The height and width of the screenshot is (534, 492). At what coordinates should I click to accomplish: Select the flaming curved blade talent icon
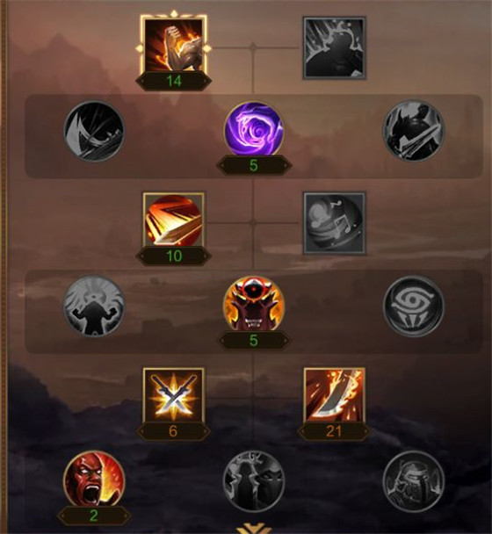point(334,395)
